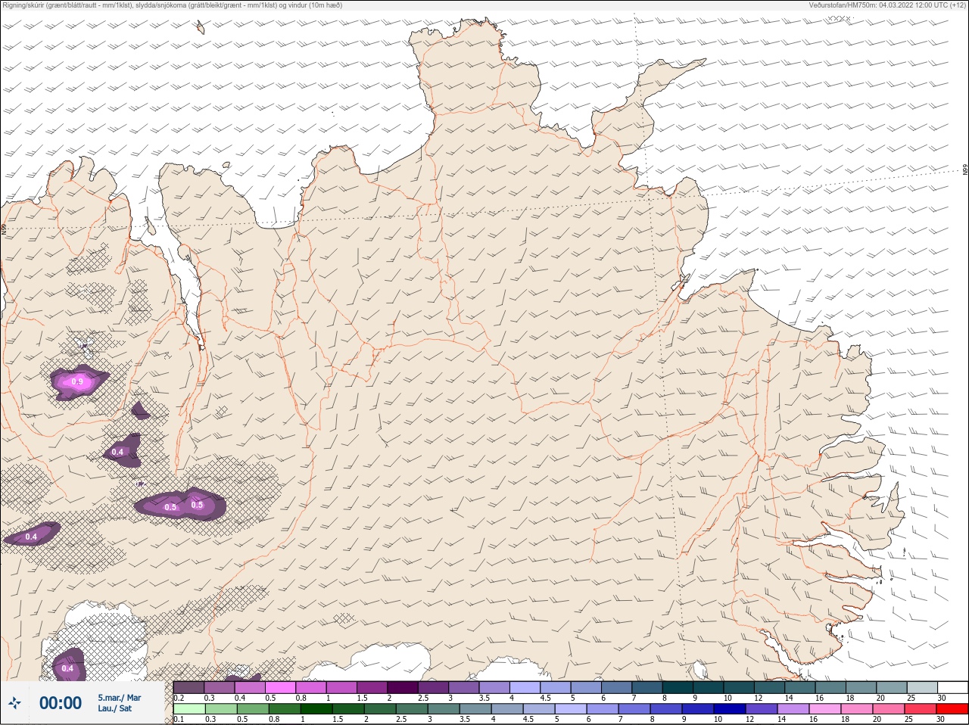This screenshot has width=969, height=725.
Task: Select the bright pink 0.5–0.8 snow legend swatch
Action: [280, 687]
